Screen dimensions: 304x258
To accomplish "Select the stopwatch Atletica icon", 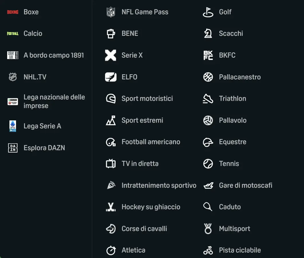I will click(111, 250).
